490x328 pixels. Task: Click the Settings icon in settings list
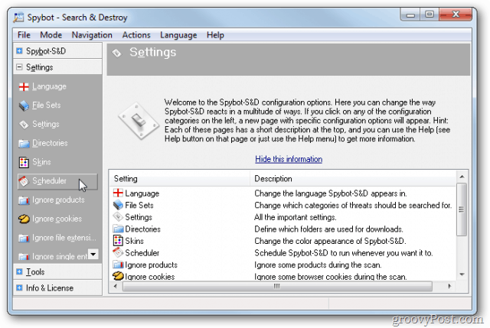click(x=118, y=216)
